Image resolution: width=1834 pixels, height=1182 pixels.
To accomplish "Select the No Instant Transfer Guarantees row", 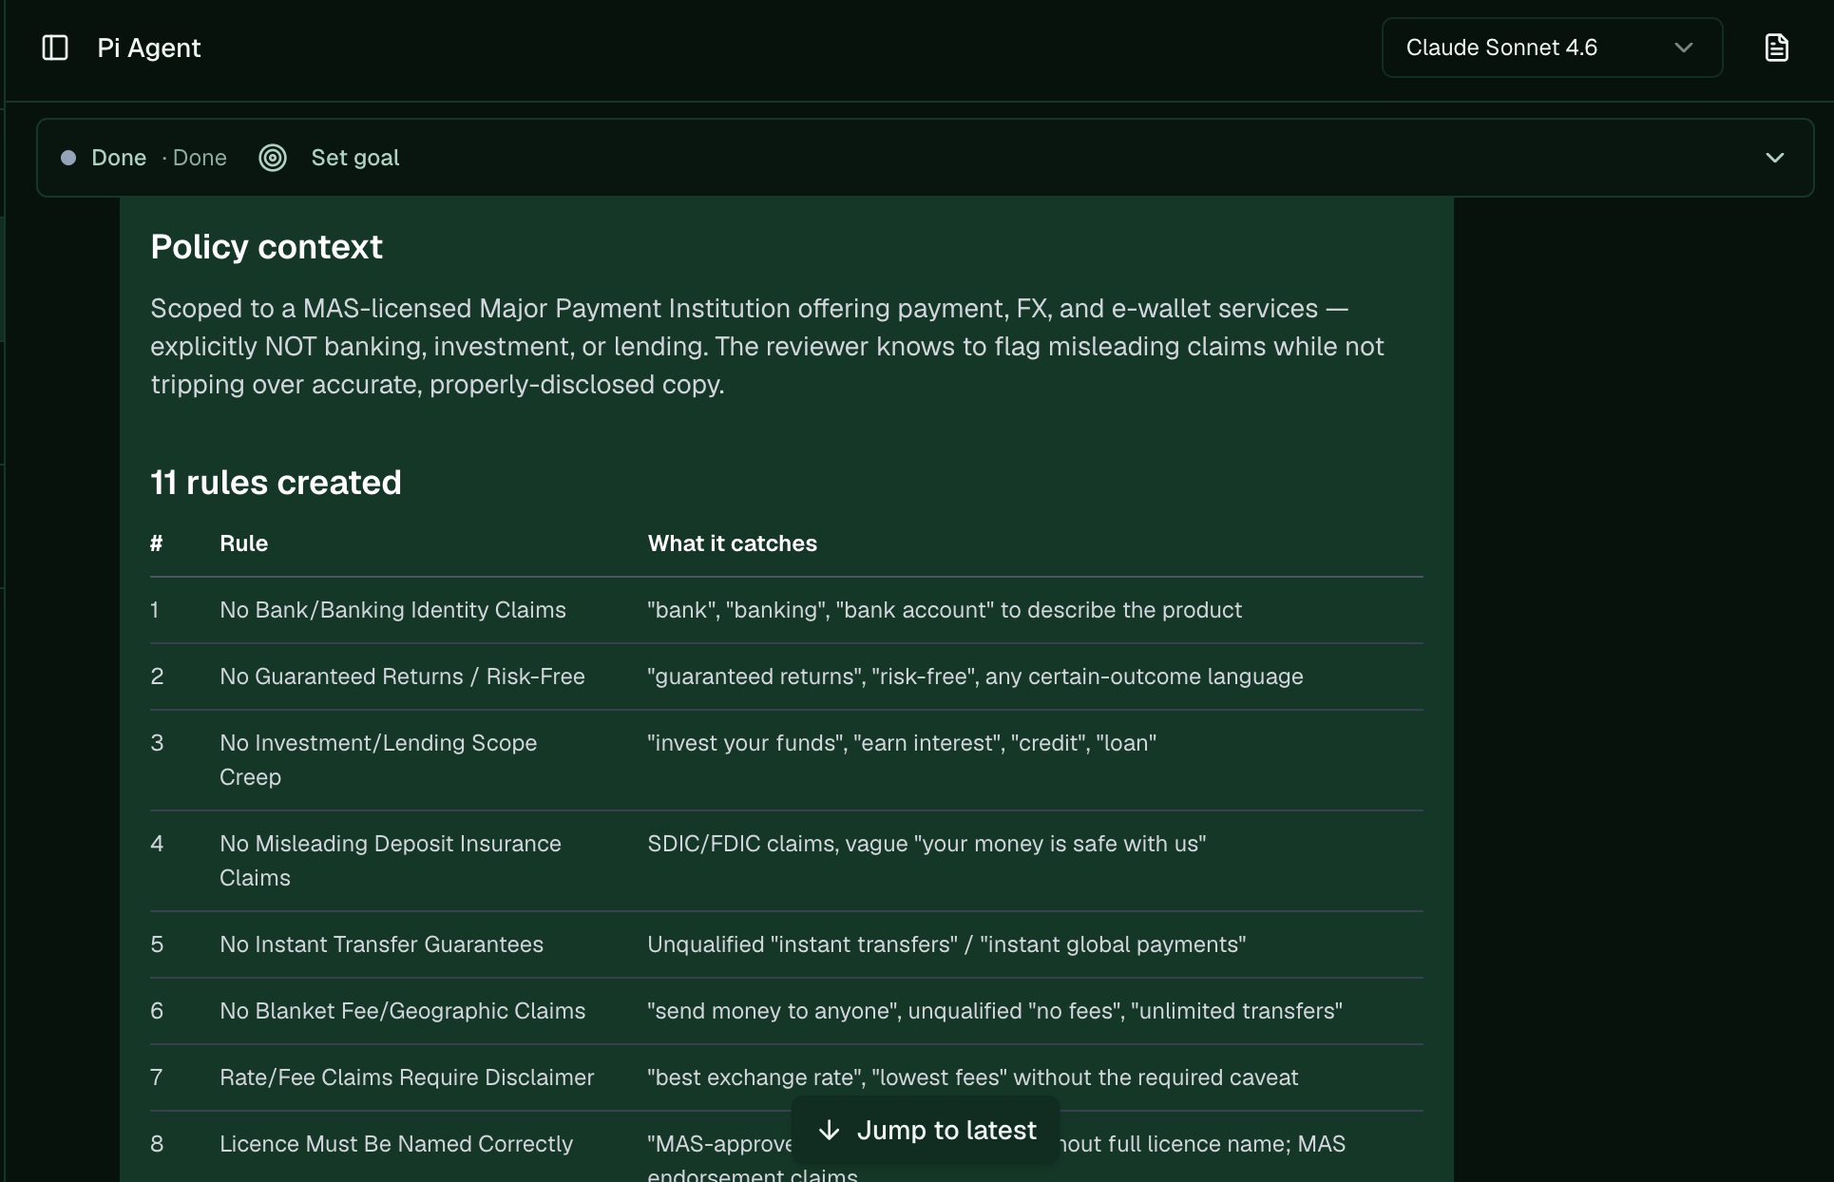I will [x=787, y=944].
